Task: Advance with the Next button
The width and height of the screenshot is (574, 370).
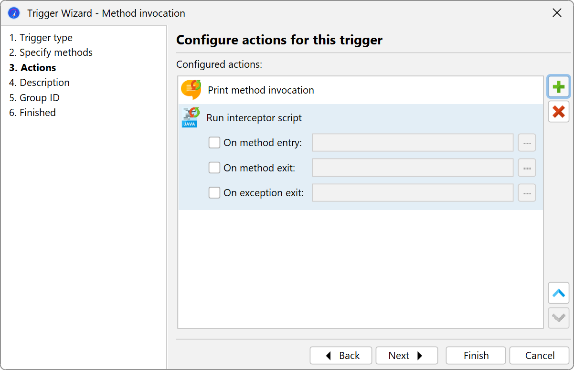Action: tap(406, 356)
